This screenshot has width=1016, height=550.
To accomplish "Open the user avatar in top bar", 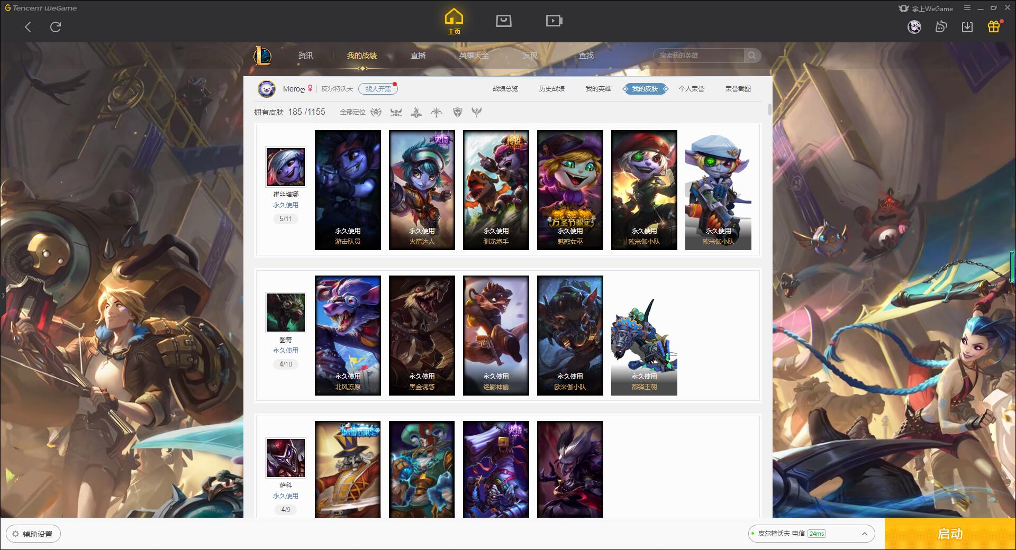I will [914, 26].
